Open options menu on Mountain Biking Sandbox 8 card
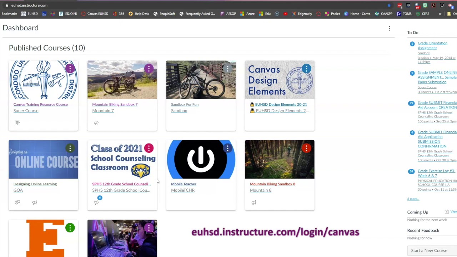 (306, 148)
